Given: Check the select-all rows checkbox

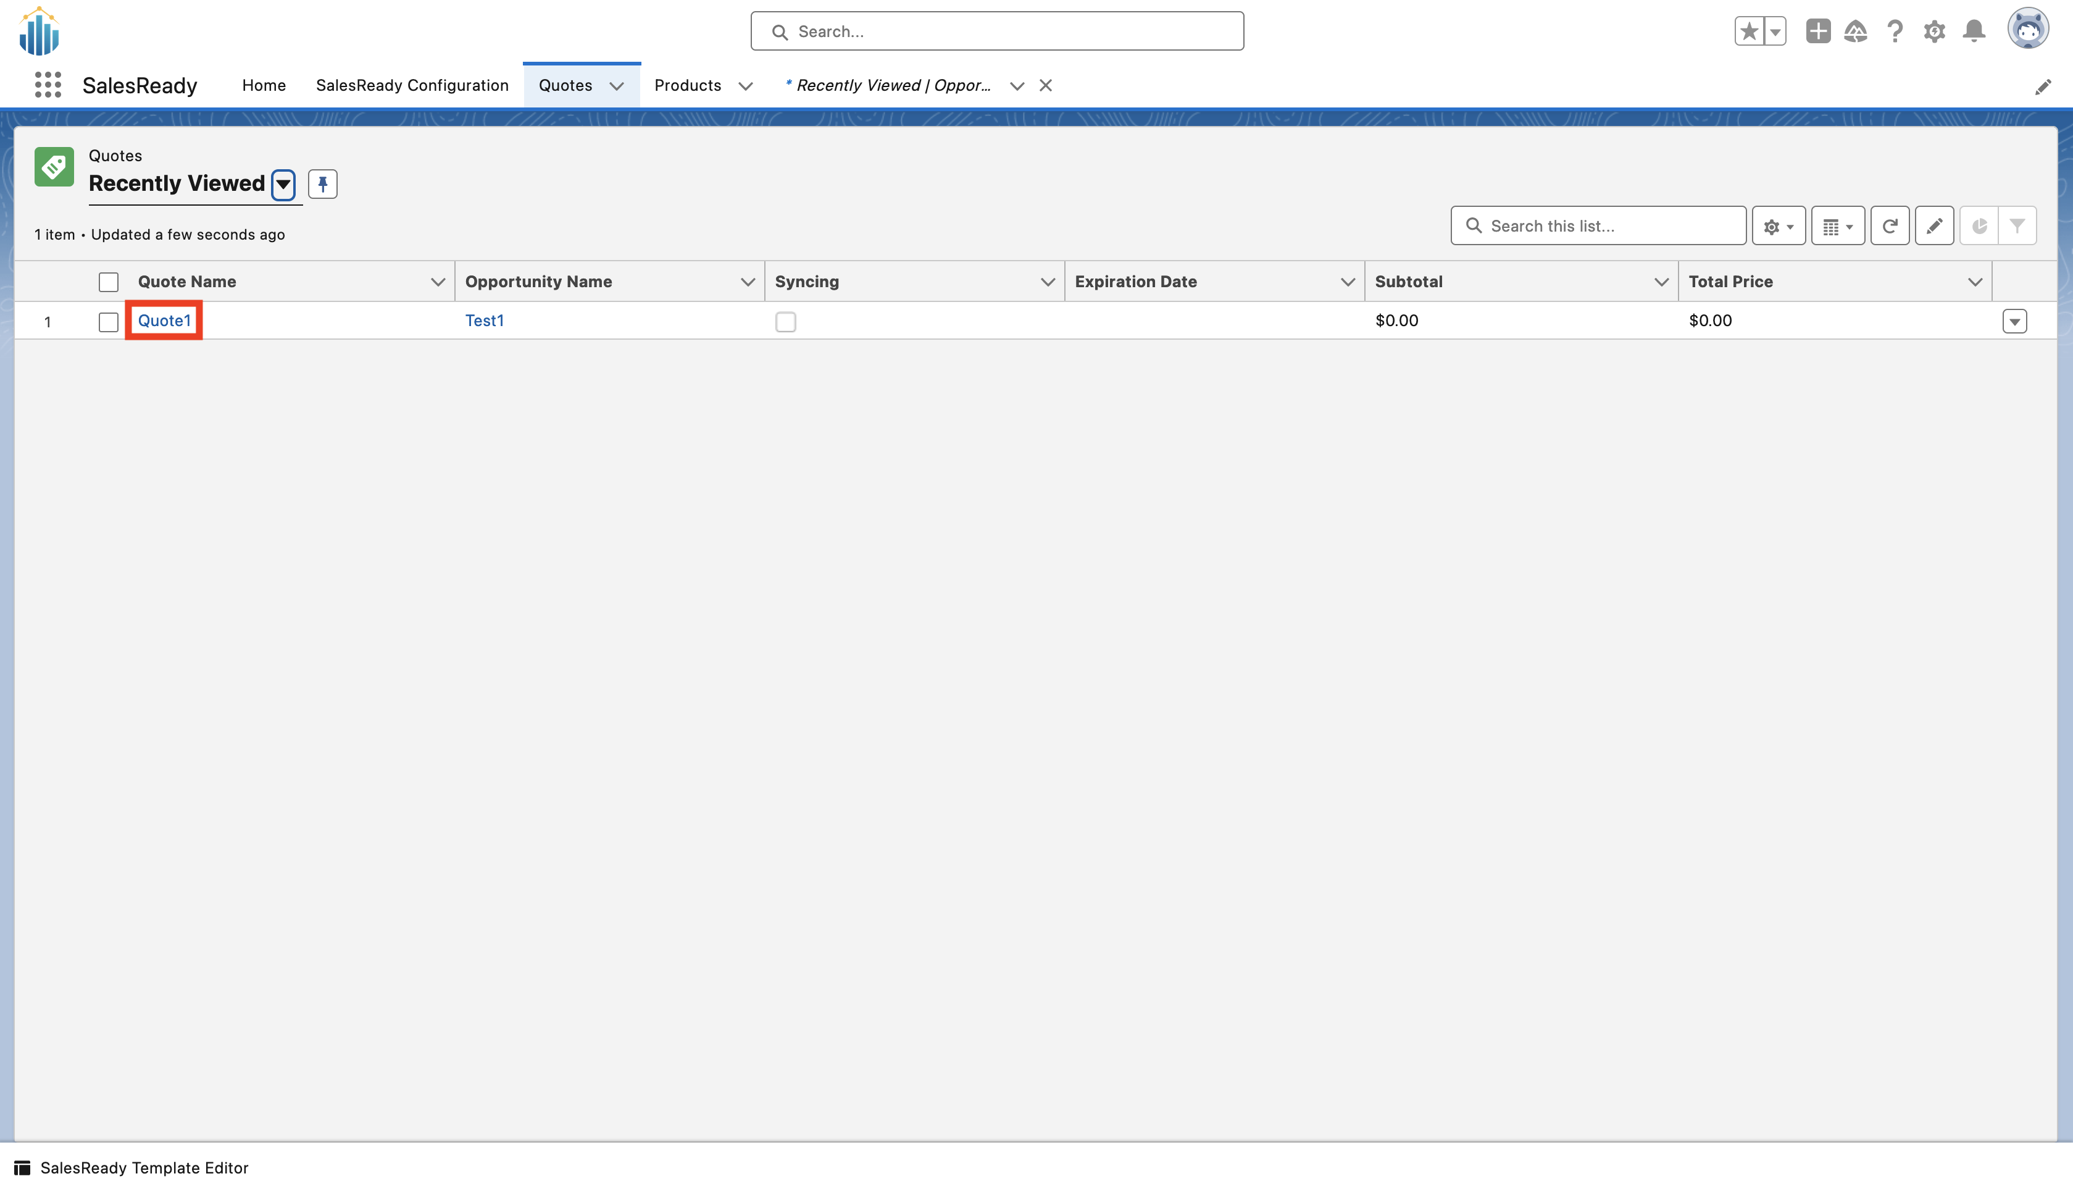Looking at the screenshot, I should click(108, 282).
